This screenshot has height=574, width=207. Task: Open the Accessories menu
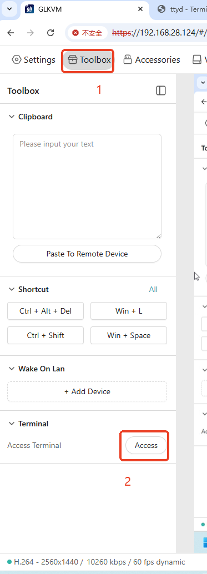pyautogui.click(x=152, y=59)
